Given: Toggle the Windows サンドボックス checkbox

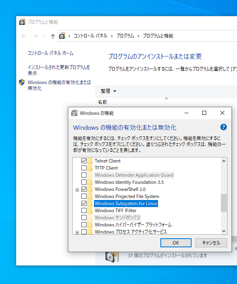Looking at the screenshot, I should (x=84, y=217).
